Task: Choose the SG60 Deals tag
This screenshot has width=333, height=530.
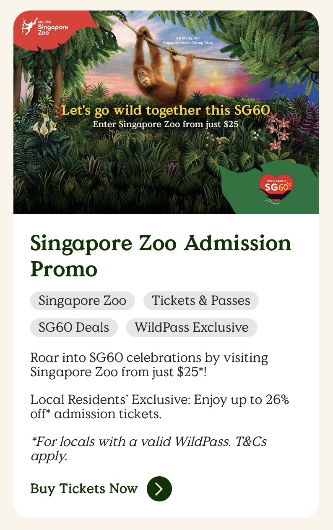Action: point(74,328)
